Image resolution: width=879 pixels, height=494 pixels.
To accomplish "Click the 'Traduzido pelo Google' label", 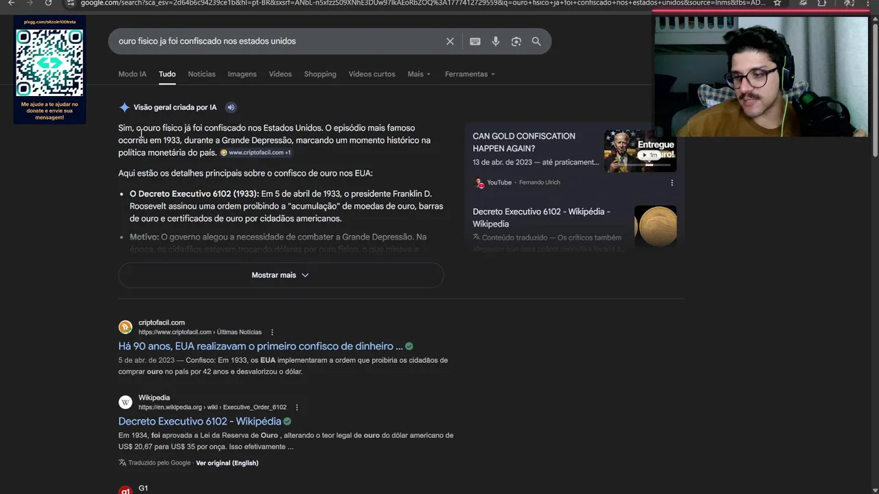I will click(159, 463).
